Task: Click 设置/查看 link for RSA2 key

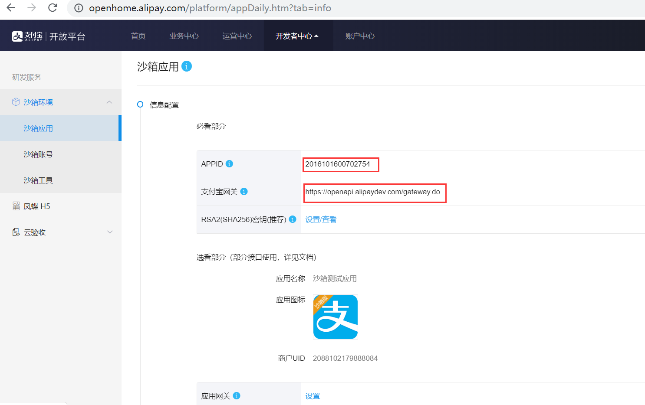Action: [321, 219]
